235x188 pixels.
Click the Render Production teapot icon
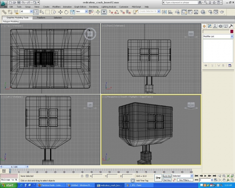pyautogui.click(x=222, y=12)
